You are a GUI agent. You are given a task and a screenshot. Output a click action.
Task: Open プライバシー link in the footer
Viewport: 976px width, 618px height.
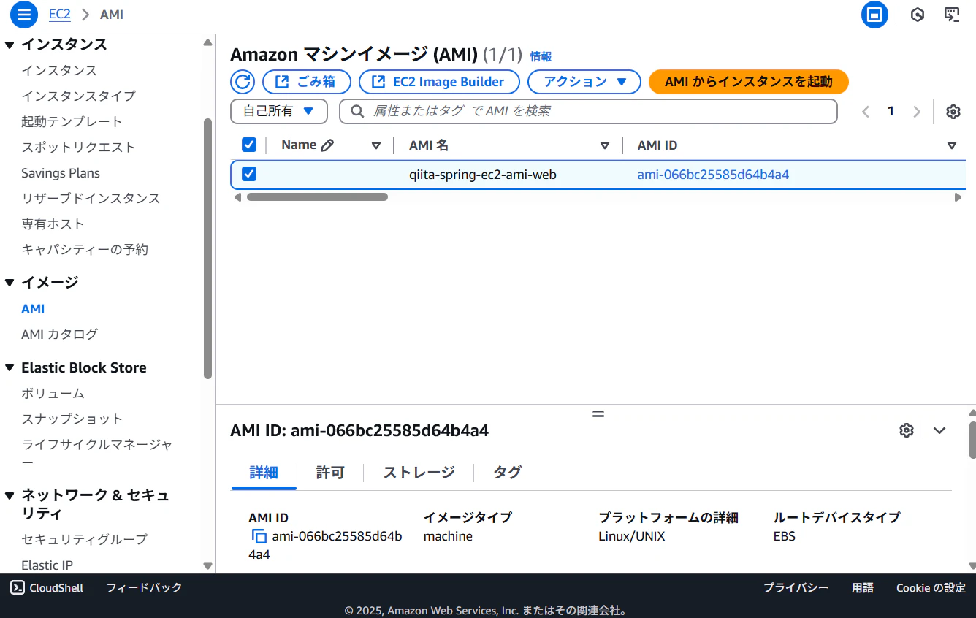pyautogui.click(x=796, y=588)
